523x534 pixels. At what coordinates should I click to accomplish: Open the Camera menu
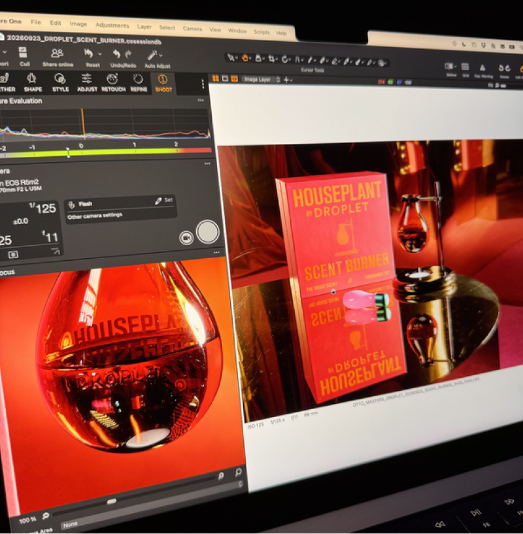[192, 29]
